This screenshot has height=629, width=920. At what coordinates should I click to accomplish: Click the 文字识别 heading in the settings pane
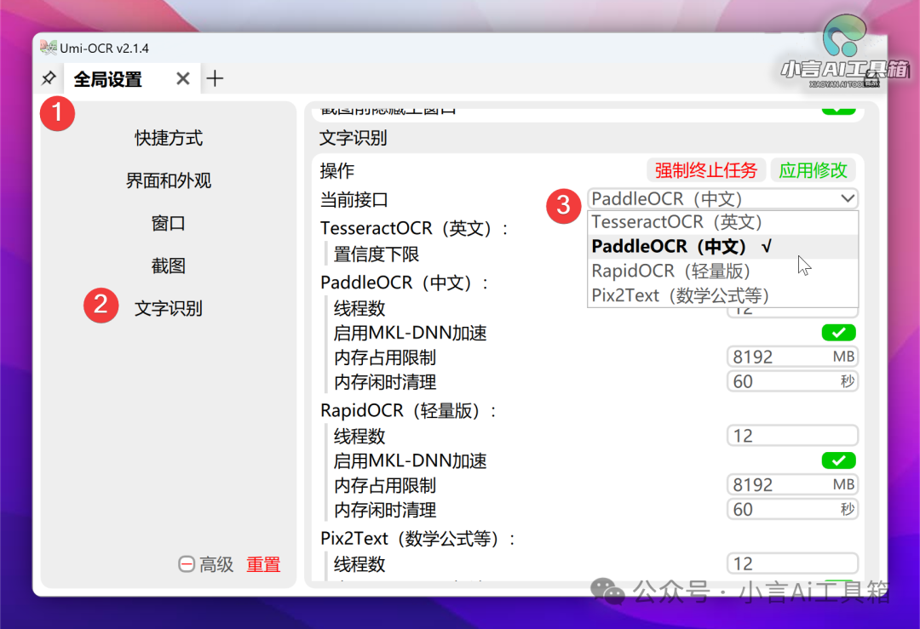(354, 139)
